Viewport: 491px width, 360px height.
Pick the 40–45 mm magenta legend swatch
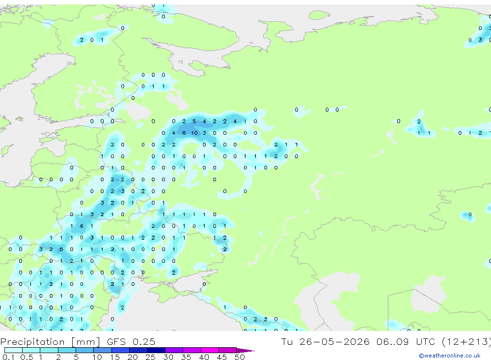tap(210, 350)
